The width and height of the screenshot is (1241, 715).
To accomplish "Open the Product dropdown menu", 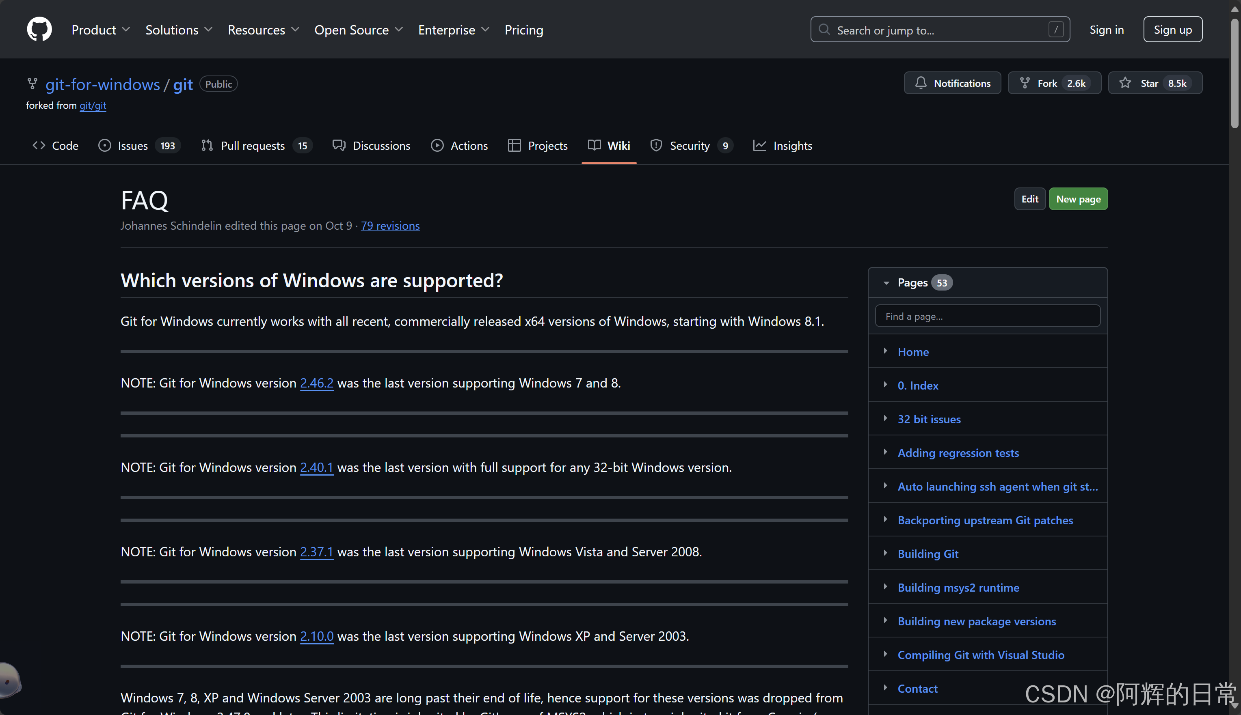I will point(101,30).
